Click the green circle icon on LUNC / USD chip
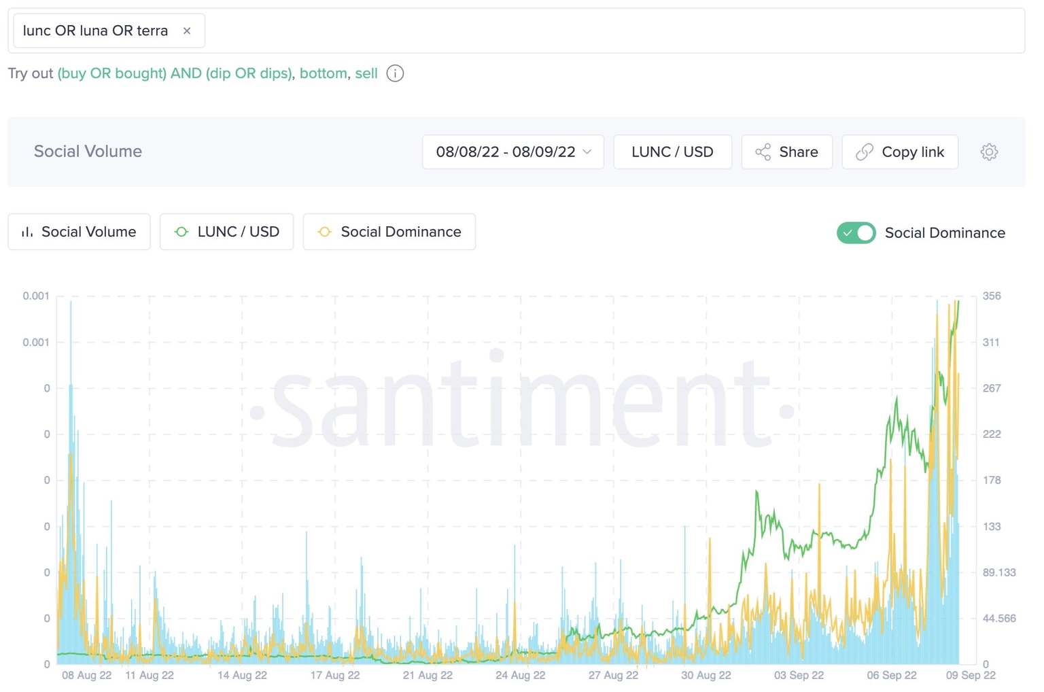 (x=181, y=232)
